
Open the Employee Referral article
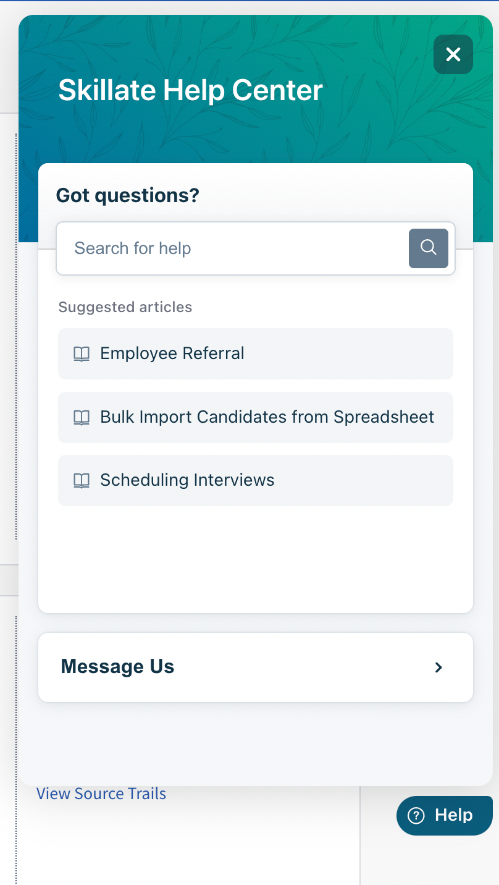pos(256,354)
